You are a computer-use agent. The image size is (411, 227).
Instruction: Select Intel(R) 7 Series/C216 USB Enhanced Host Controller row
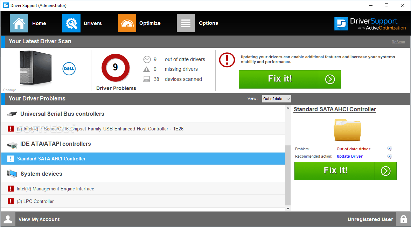(x=143, y=129)
